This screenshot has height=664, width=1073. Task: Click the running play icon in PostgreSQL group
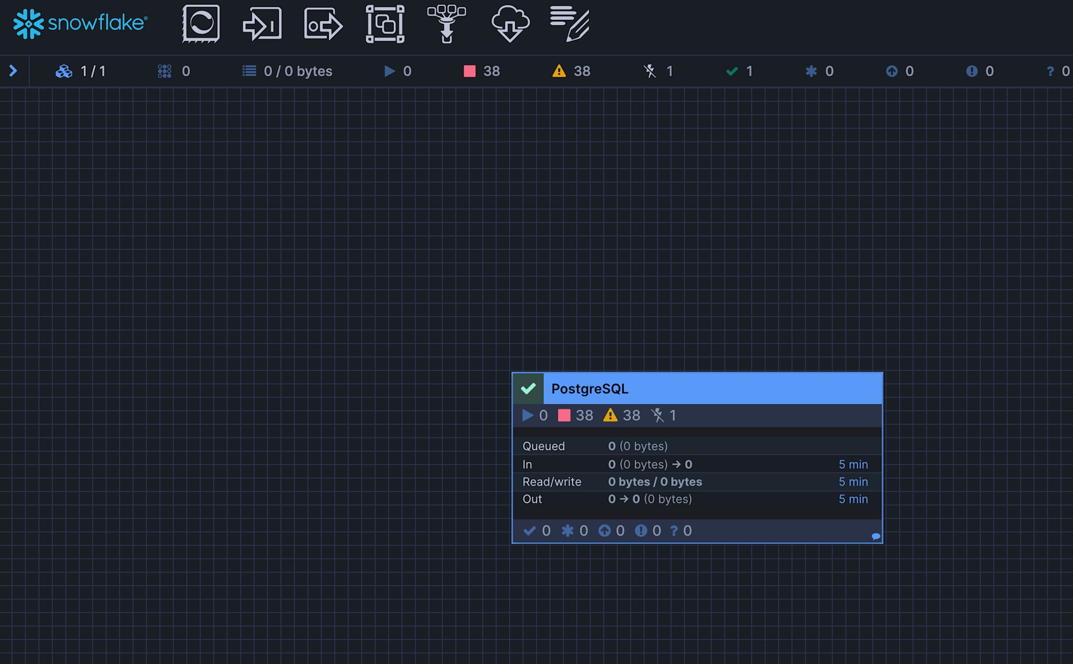point(527,415)
